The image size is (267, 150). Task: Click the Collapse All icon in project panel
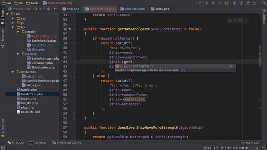[41, 9]
